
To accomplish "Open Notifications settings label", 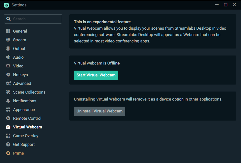I will 24,101.
